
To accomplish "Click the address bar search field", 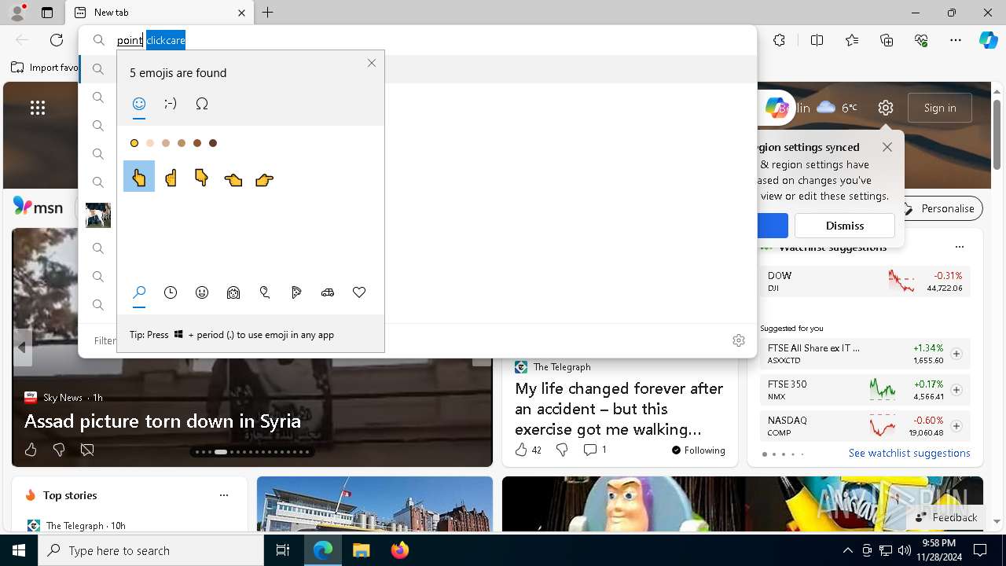I will pyautogui.click(x=417, y=40).
